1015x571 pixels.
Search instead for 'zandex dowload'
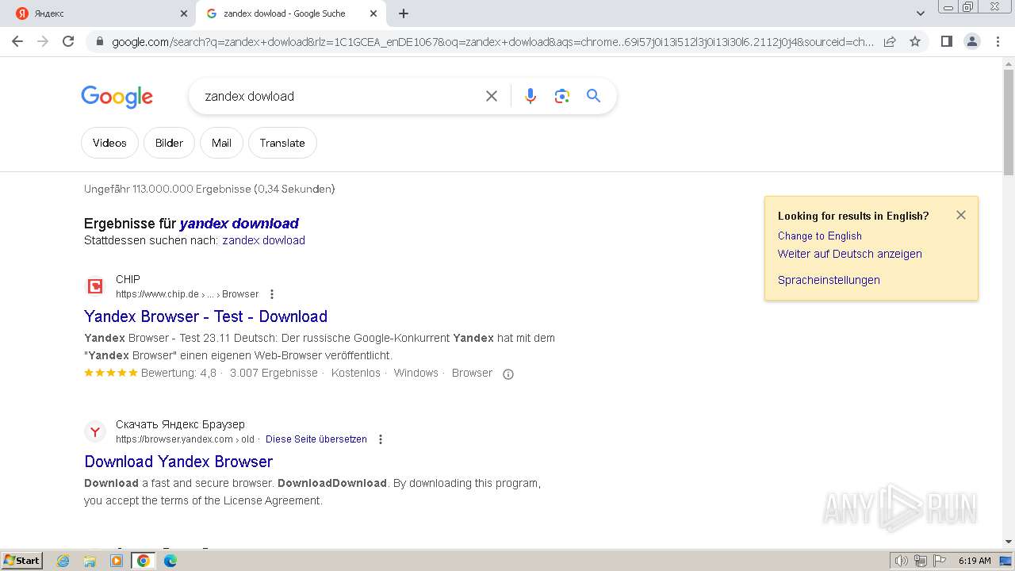[263, 240]
